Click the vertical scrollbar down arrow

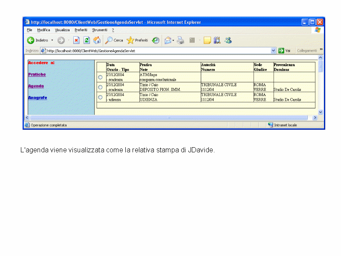(321, 112)
